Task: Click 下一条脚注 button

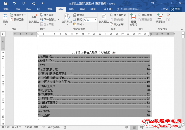Action: point(48,20)
